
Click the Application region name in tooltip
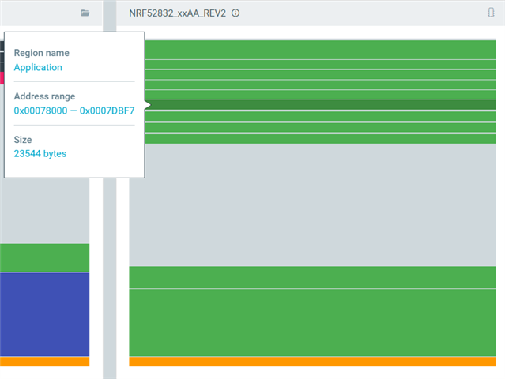point(38,67)
